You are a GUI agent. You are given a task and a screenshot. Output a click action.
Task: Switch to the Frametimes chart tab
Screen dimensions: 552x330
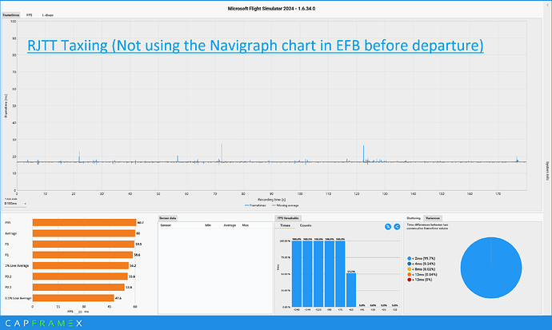(11, 15)
